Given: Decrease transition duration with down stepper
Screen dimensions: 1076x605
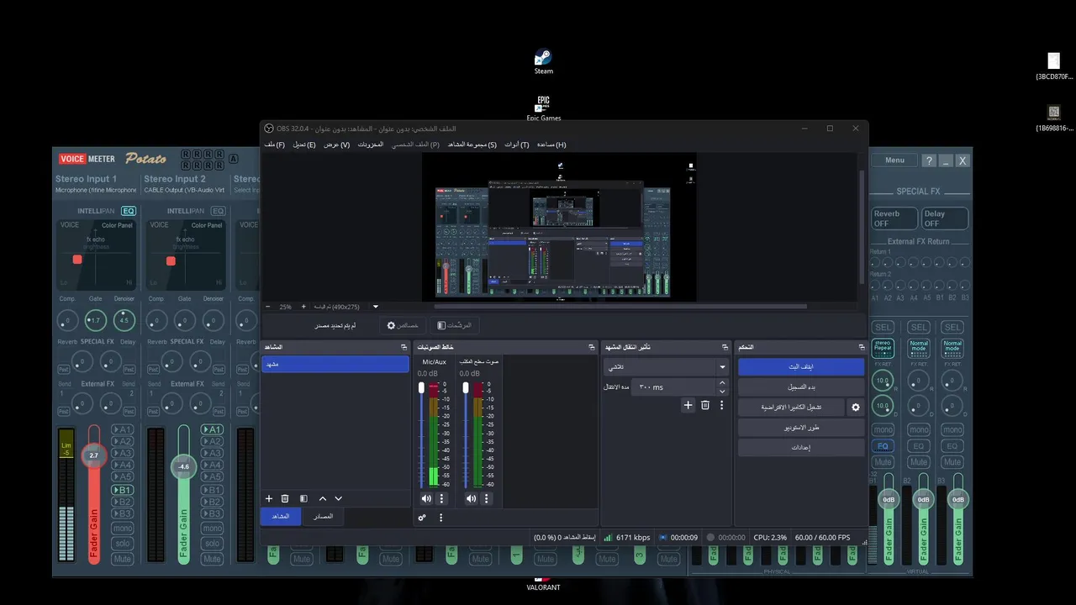Looking at the screenshot, I should [x=721, y=392].
